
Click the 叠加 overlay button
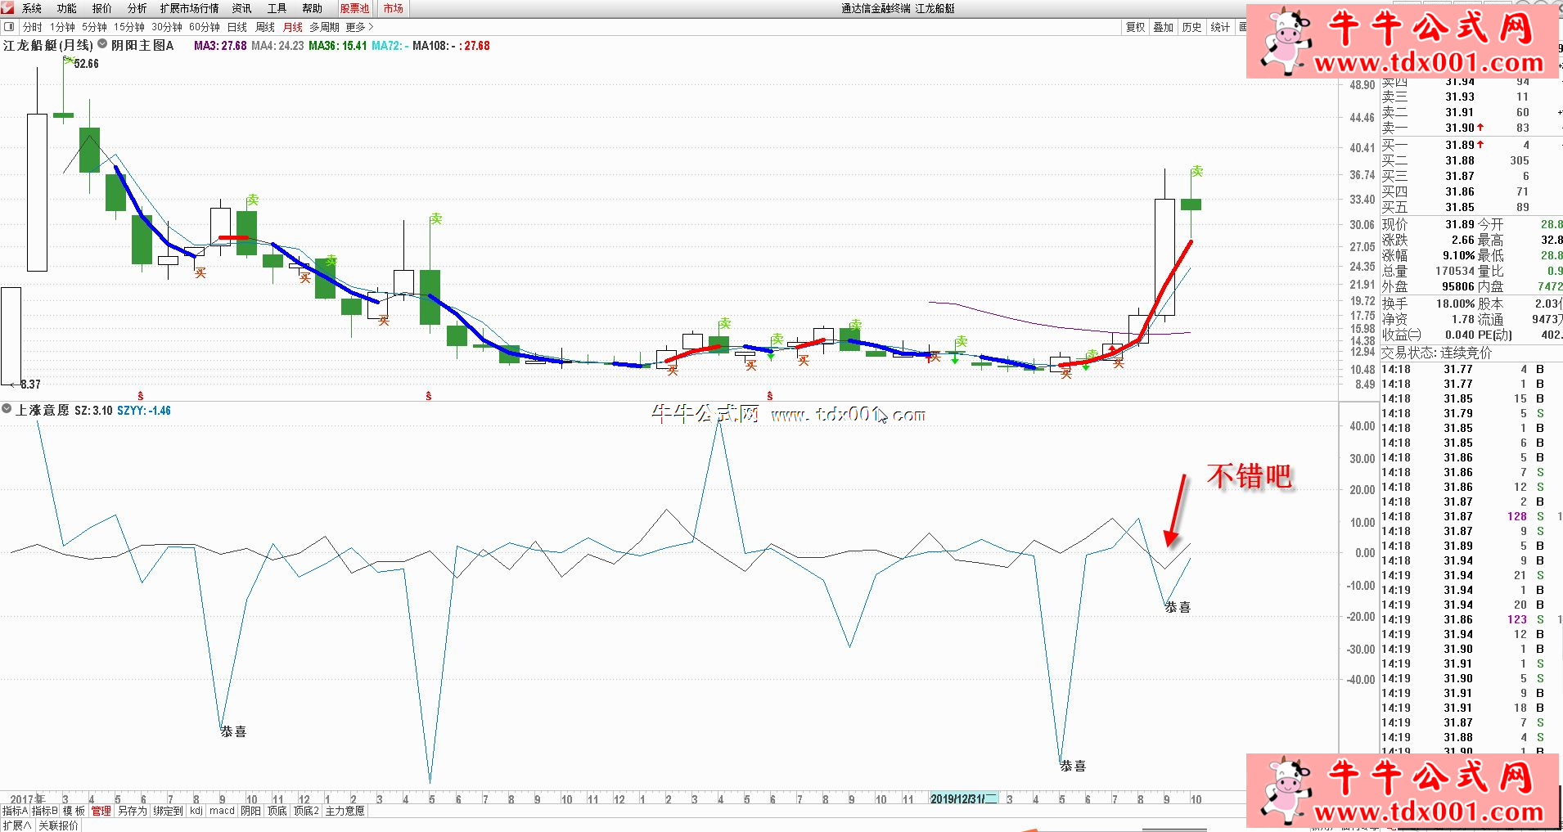click(1164, 27)
